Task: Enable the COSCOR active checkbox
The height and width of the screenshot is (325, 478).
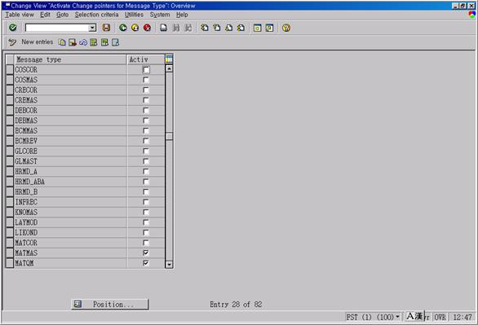Action: (x=146, y=70)
